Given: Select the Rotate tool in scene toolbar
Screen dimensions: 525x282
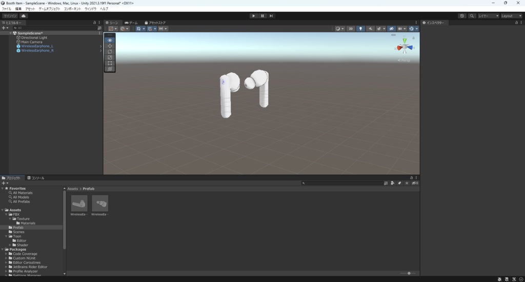Looking at the screenshot, I should tap(110, 52).
